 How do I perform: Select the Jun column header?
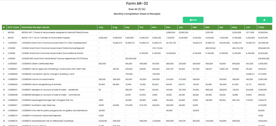[248, 27]
